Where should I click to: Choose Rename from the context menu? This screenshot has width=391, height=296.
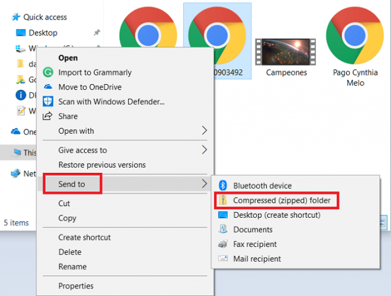125,266
